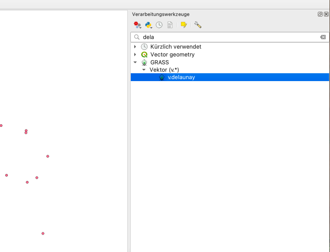Screen dimensions: 330x252
Task: Open the Python scripts menu
Action: click(x=149, y=25)
